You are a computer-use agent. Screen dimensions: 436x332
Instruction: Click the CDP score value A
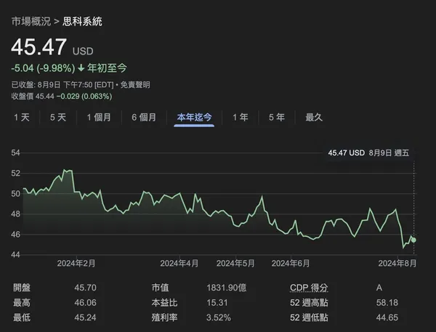tap(379, 288)
